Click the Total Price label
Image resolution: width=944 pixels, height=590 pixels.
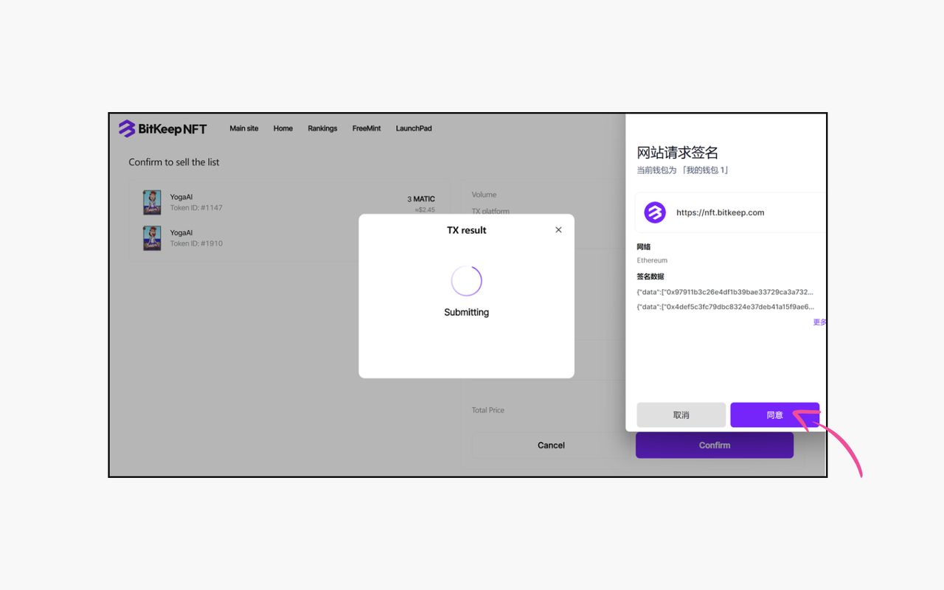point(488,410)
